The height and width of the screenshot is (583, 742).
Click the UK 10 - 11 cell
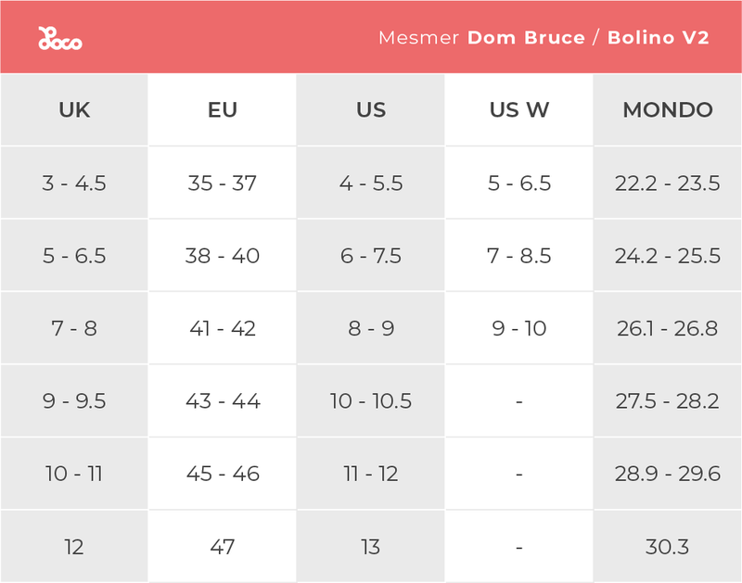[74, 474]
